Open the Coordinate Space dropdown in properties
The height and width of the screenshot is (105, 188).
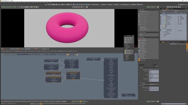(154, 84)
